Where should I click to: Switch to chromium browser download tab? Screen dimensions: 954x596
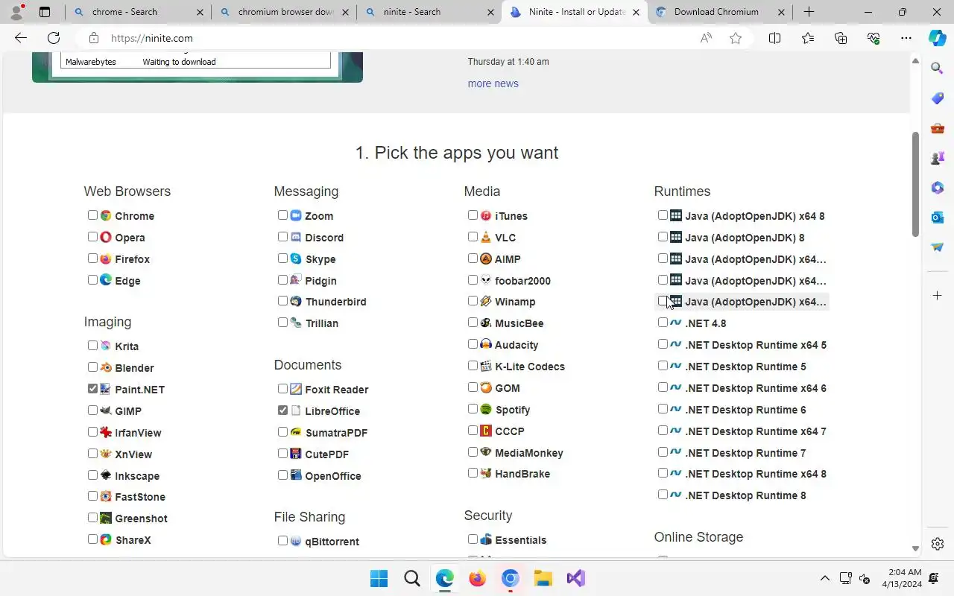pyautogui.click(x=285, y=12)
